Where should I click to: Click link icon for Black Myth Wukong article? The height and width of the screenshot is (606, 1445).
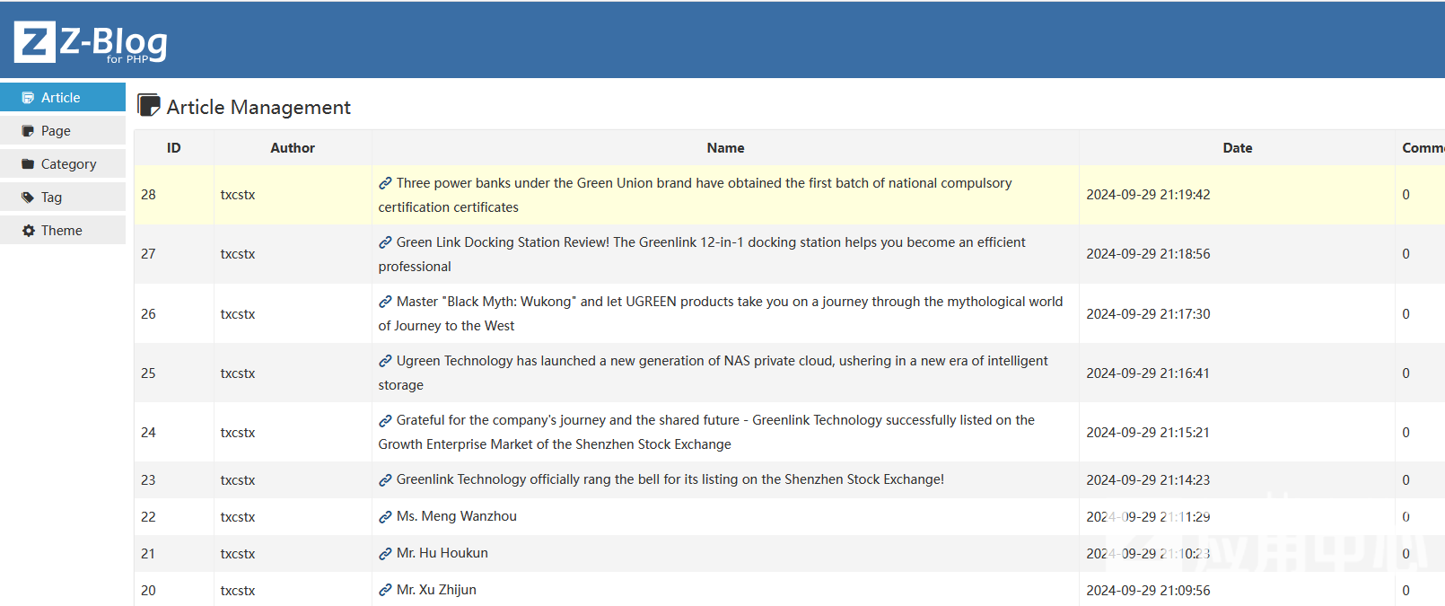tap(385, 302)
